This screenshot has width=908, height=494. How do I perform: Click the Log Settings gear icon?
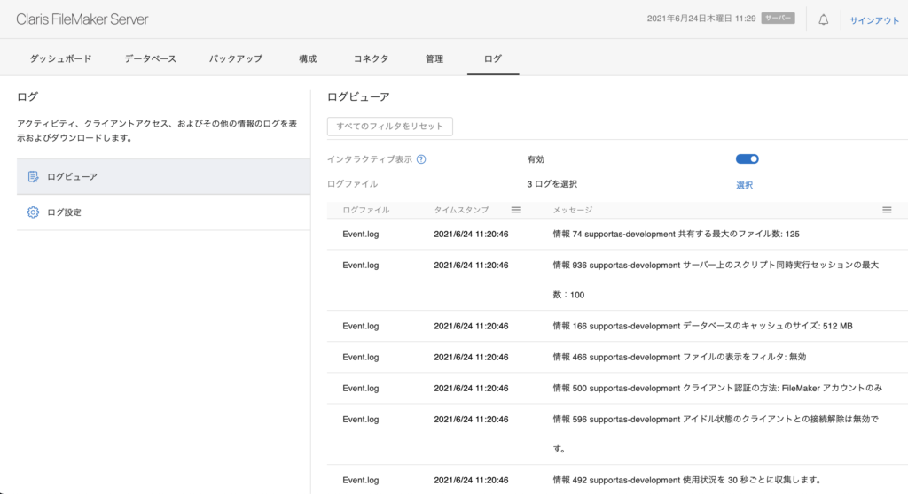coord(33,212)
